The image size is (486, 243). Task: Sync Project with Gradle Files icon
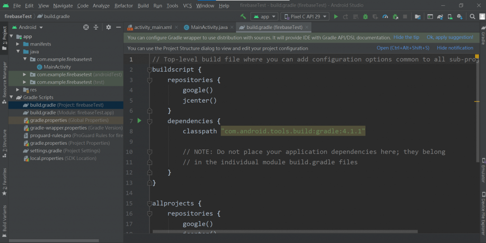click(x=440, y=17)
